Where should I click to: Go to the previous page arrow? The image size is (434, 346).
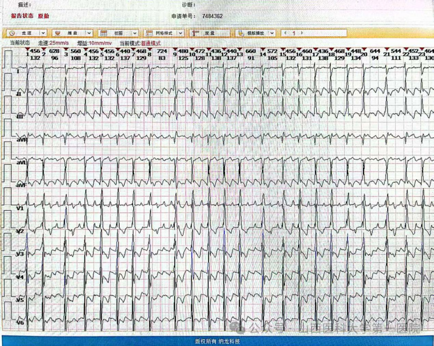(x=285, y=33)
